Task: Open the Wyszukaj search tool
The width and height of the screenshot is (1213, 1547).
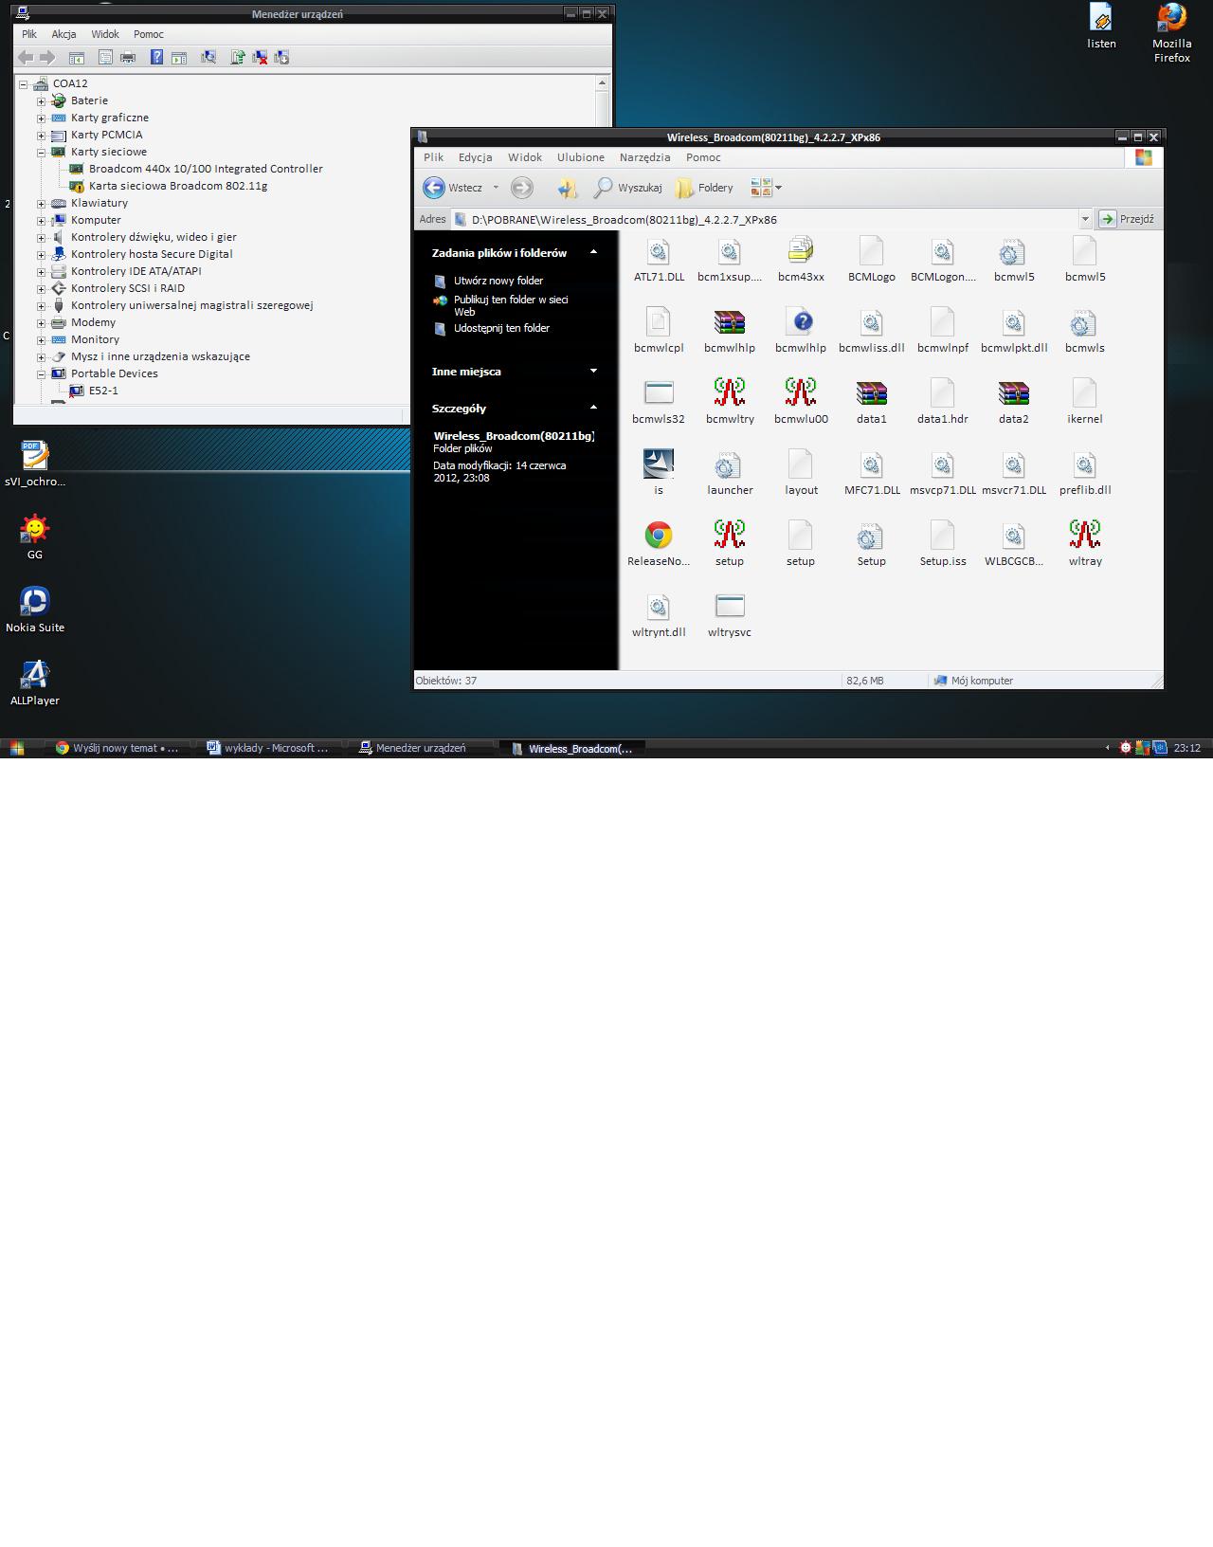Action: tap(628, 188)
